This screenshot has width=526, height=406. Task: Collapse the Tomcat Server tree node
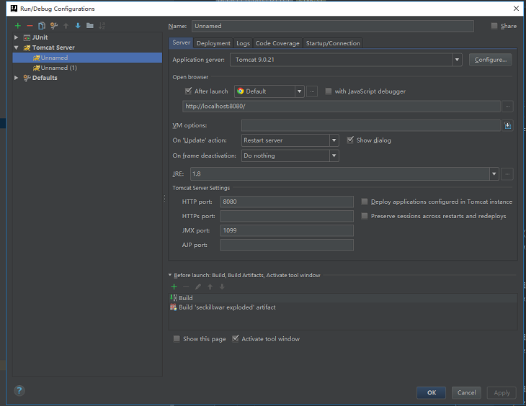pos(16,48)
